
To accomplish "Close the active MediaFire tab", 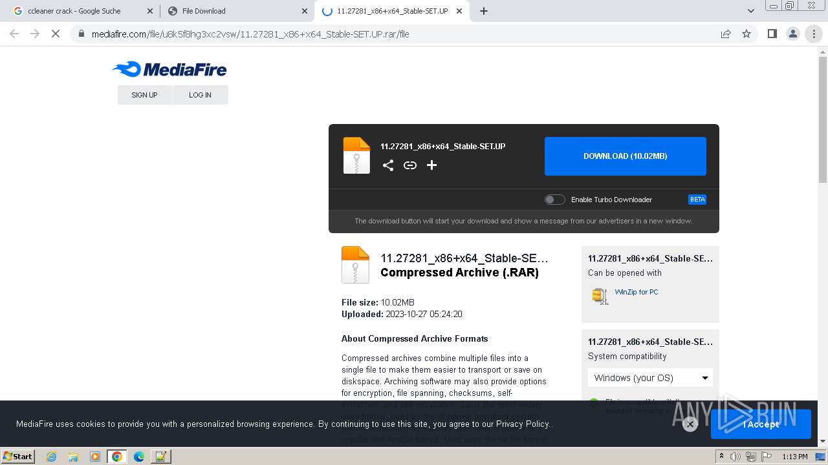I will tap(460, 11).
